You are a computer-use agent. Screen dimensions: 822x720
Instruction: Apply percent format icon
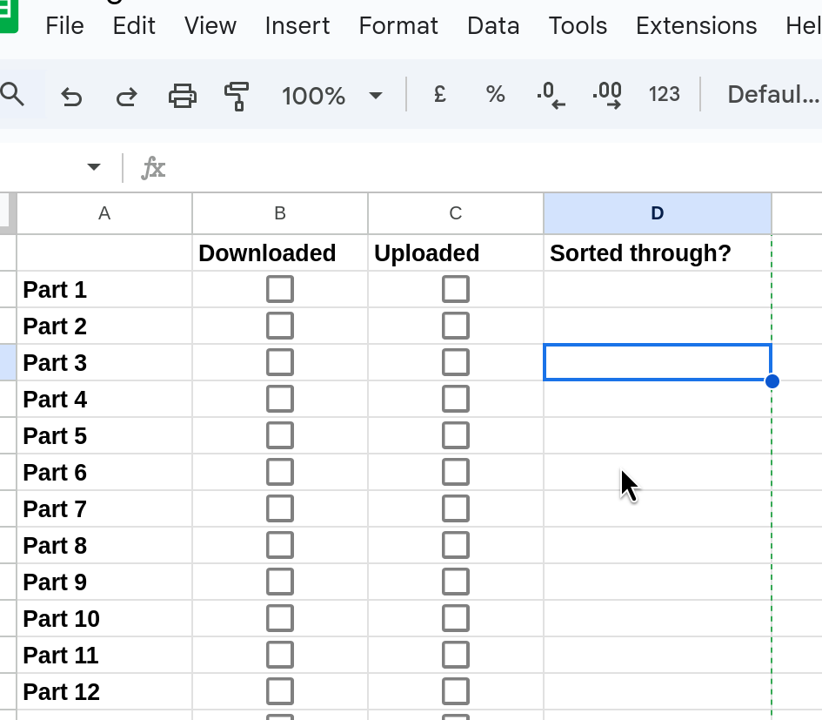pos(496,95)
